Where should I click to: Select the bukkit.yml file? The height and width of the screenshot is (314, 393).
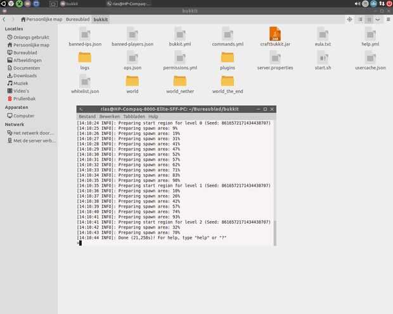pos(180,37)
